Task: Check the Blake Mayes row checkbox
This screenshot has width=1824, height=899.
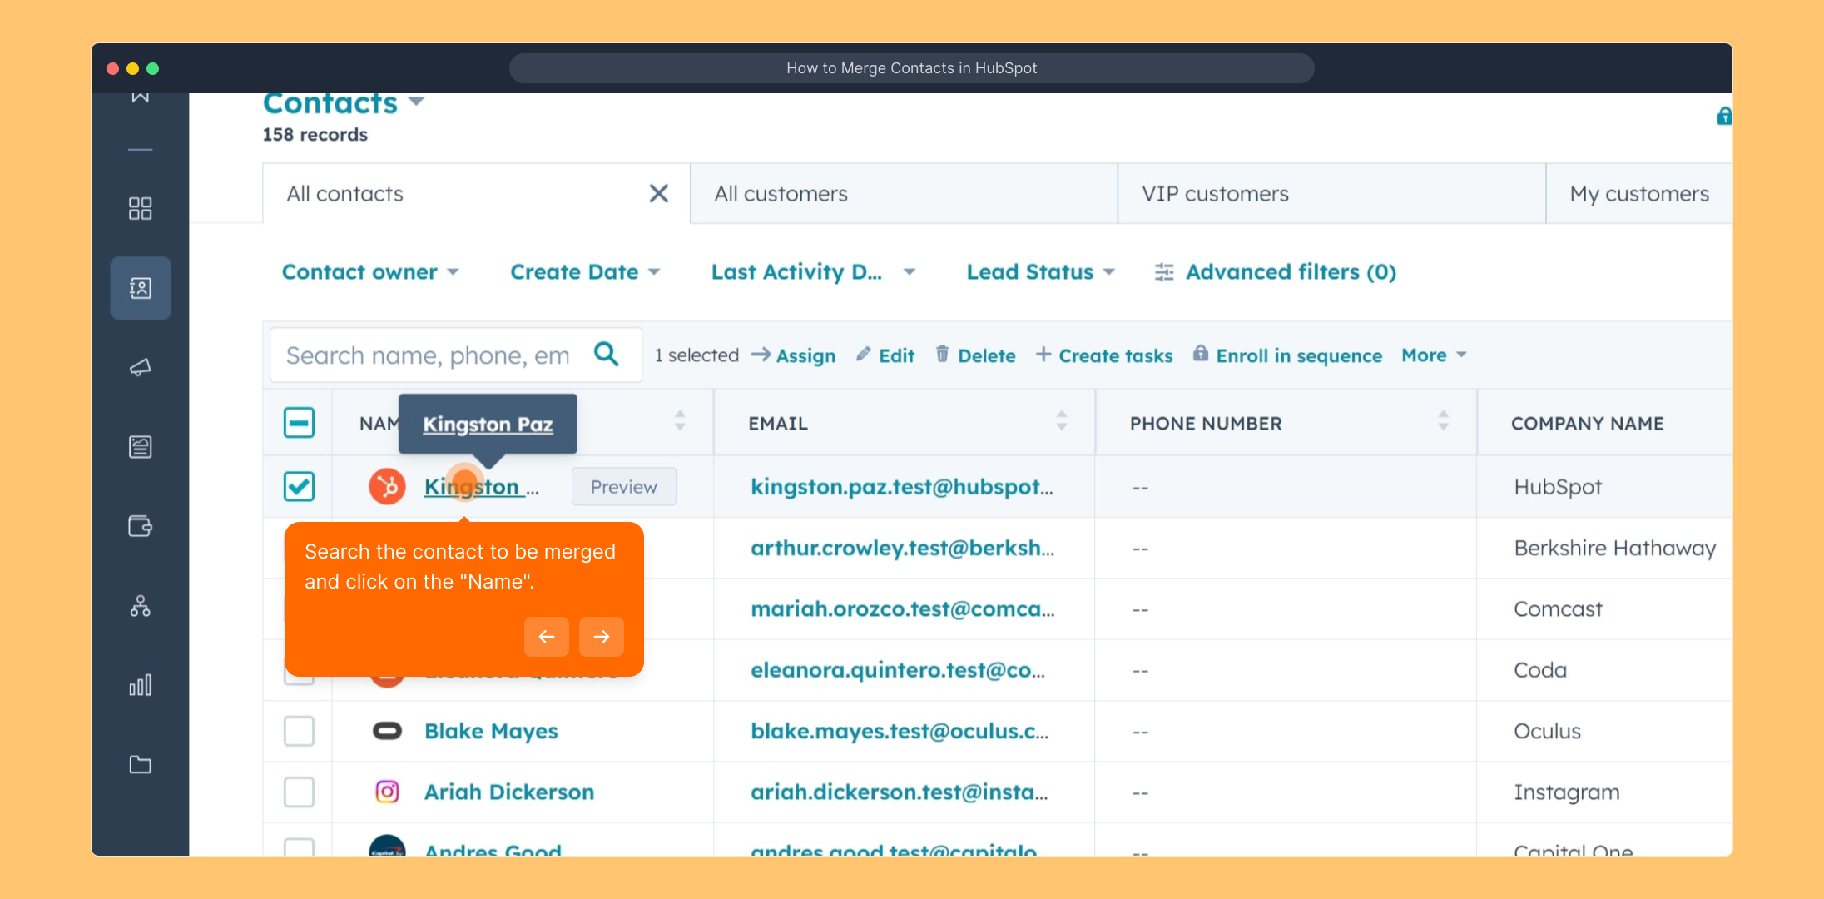Action: pos(299,731)
